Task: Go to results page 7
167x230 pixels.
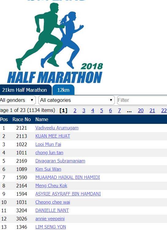Action: pos(120,110)
